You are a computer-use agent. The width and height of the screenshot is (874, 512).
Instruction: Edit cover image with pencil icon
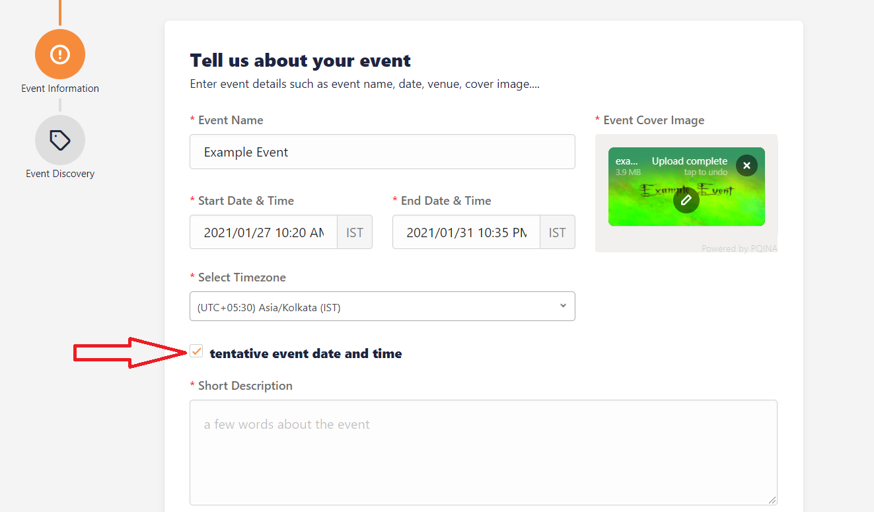click(686, 200)
